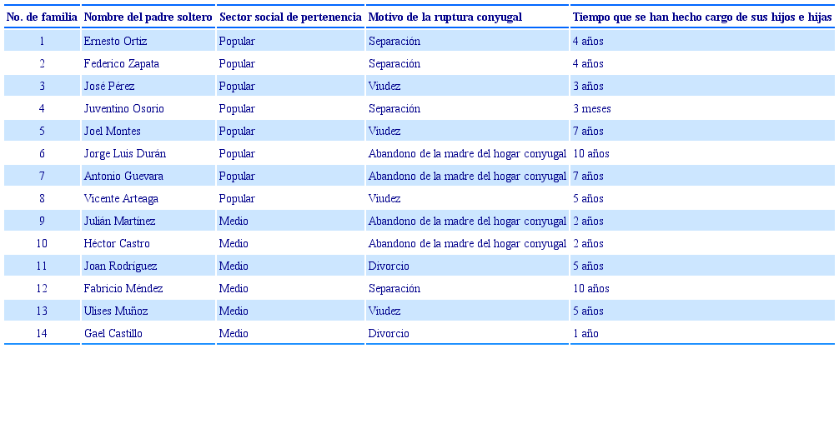This screenshot has height=428, width=839.
Task: Select the name Vicente Arteaga
Action: click(x=121, y=198)
